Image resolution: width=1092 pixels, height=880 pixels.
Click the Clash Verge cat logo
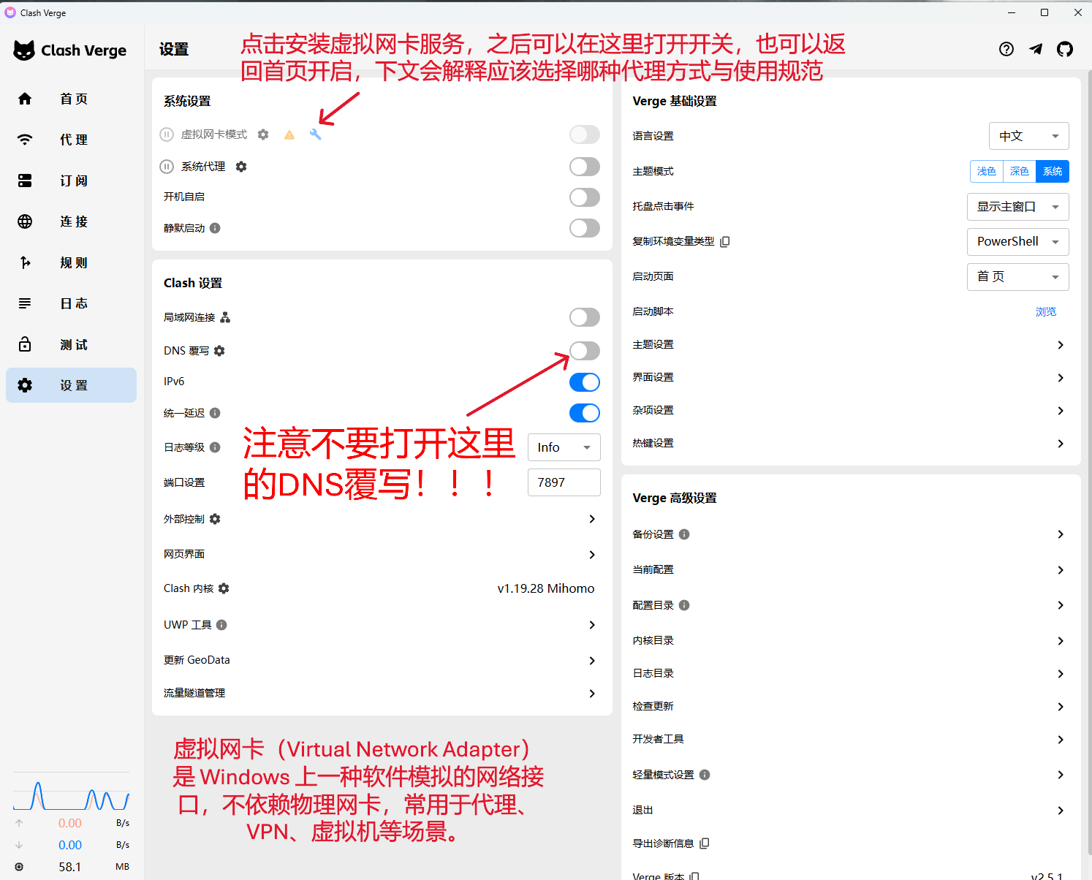[x=24, y=50]
